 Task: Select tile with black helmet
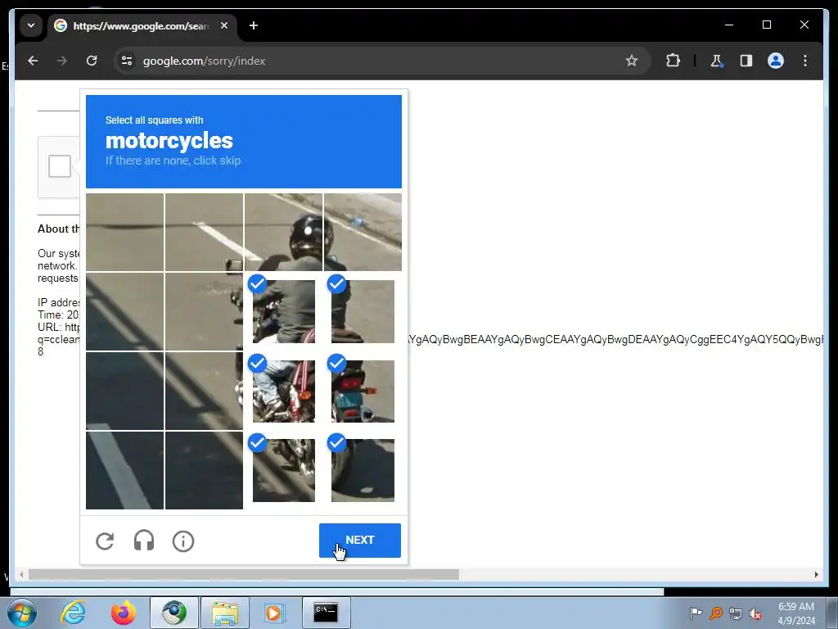click(x=284, y=232)
